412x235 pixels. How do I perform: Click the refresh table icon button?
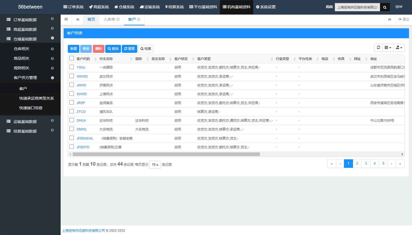tap(378, 48)
